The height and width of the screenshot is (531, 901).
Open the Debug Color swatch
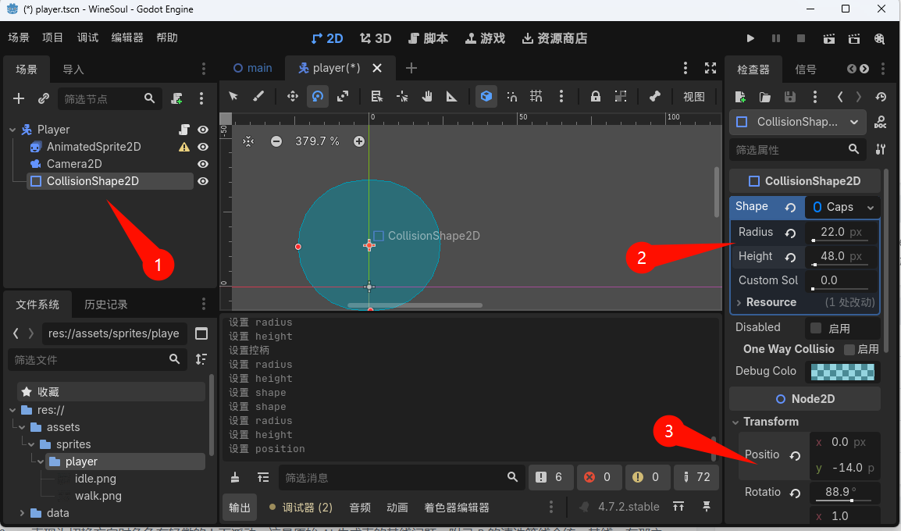pyautogui.click(x=842, y=372)
